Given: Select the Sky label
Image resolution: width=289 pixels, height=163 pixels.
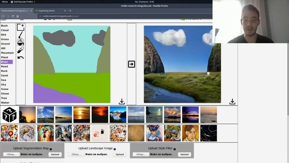Looking at the screenshot, I should coord(4,85).
